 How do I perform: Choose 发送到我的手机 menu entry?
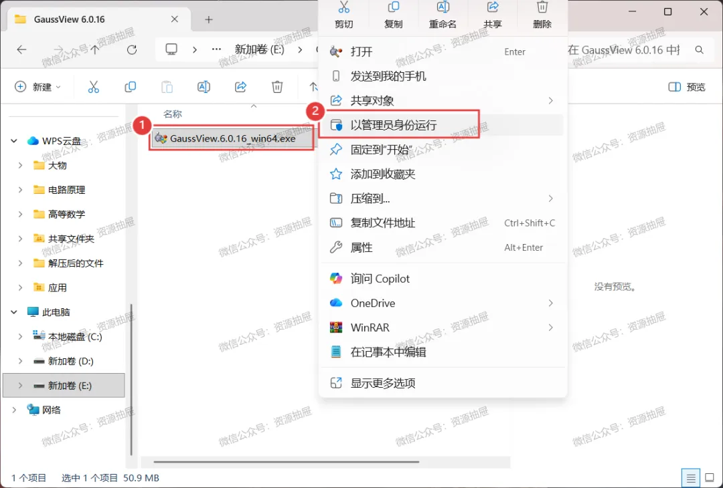click(443, 76)
